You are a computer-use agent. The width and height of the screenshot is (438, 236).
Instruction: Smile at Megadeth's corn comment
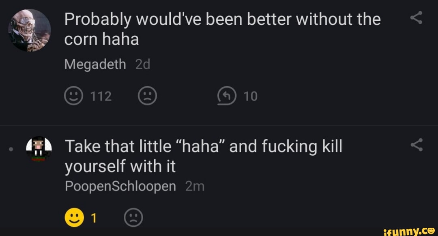[x=73, y=96]
